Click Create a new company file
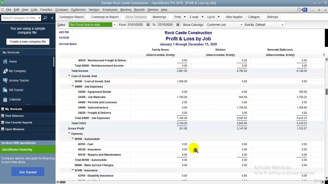 (28, 42)
